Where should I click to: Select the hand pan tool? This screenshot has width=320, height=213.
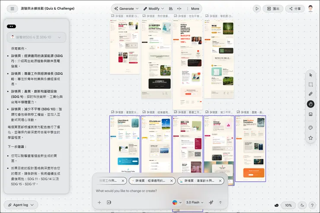(x=310, y=104)
